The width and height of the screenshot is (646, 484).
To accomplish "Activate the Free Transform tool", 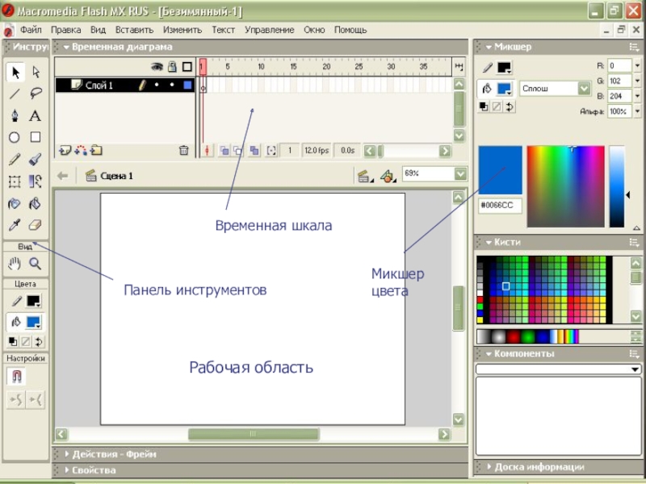I will pyautogui.click(x=15, y=181).
